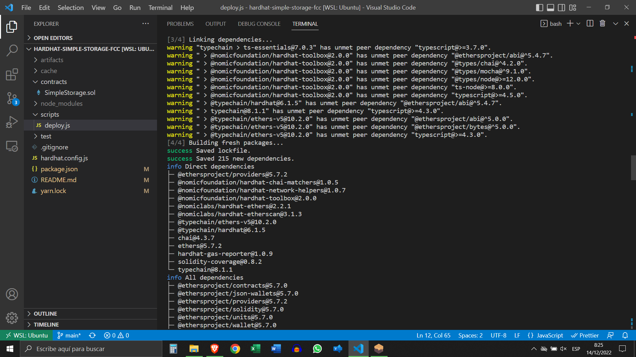636x357 pixels.
Task: Open the Extensions view
Action: click(12, 75)
